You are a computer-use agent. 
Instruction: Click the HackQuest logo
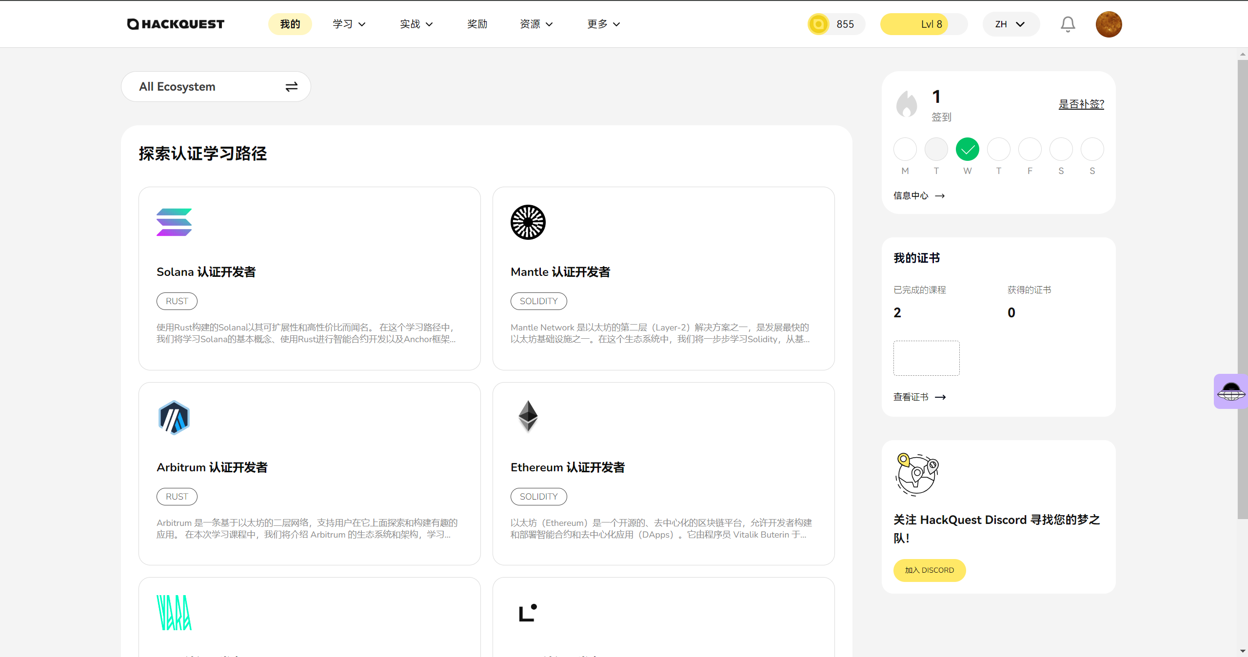tap(176, 24)
